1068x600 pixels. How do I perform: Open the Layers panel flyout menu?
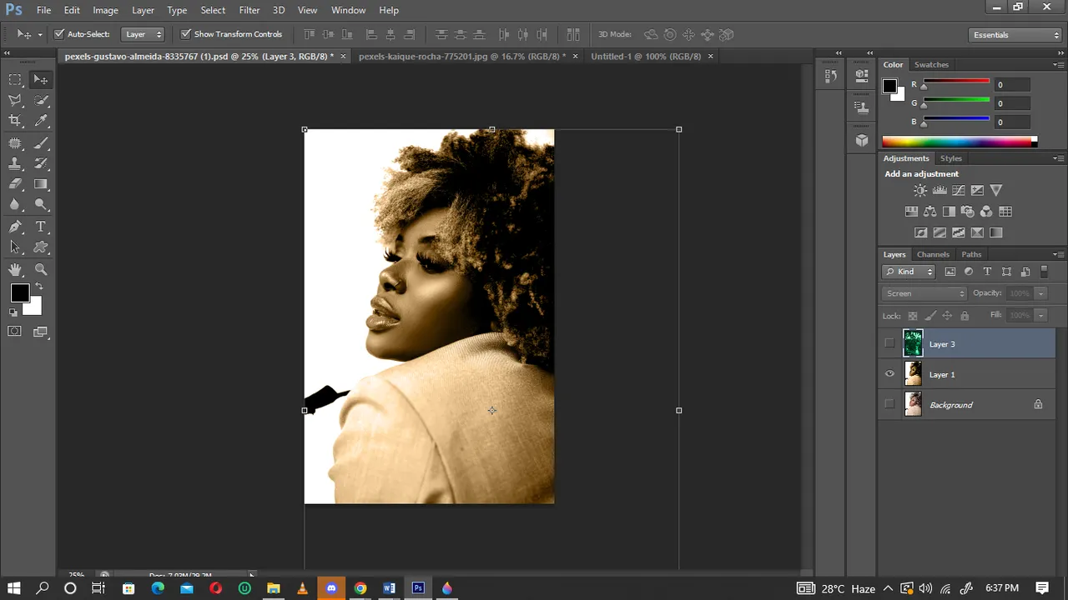tap(1058, 254)
